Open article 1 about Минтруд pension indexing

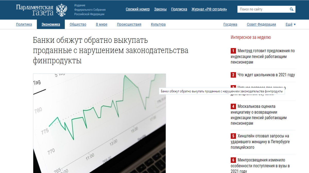point(263,56)
